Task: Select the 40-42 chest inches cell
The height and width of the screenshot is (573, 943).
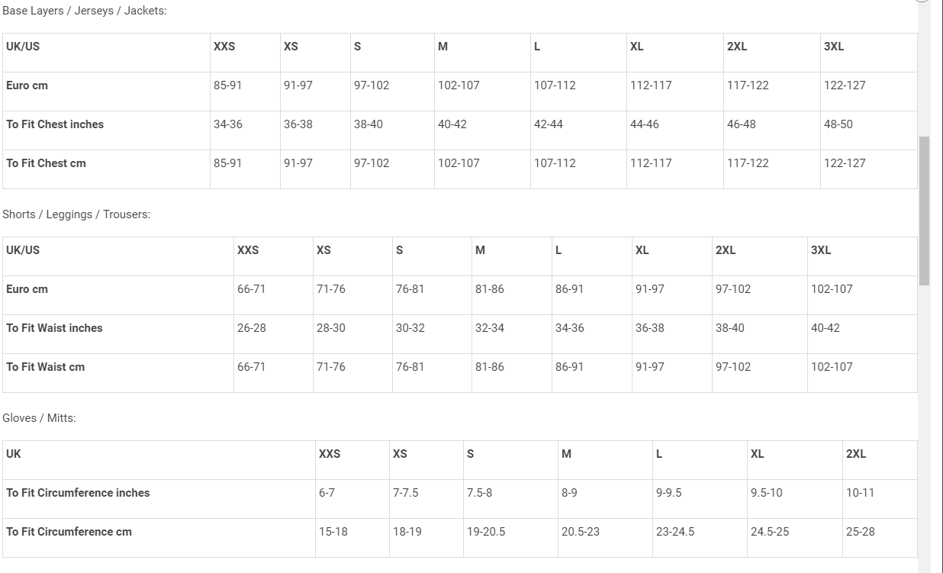Action: click(x=452, y=124)
